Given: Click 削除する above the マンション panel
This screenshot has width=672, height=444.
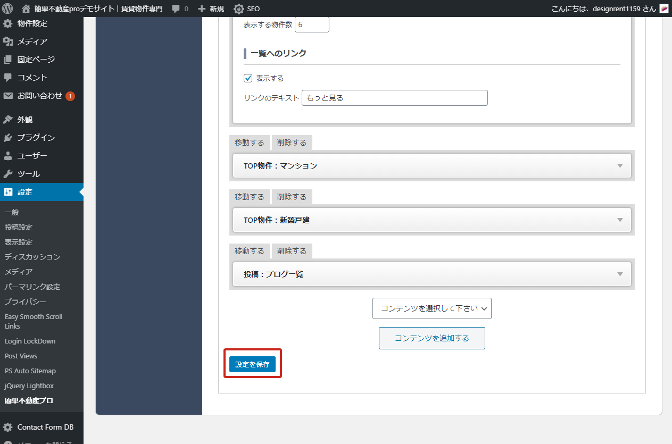Looking at the screenshot, I should coord(292,143).
